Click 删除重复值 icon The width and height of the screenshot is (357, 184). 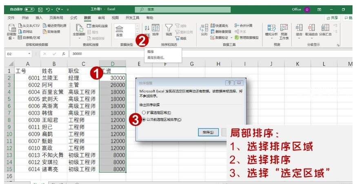213,32
